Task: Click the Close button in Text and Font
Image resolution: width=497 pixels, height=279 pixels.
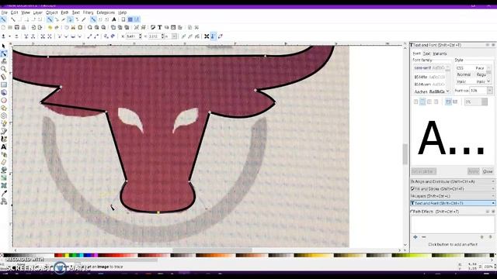Action: point(488,171)
